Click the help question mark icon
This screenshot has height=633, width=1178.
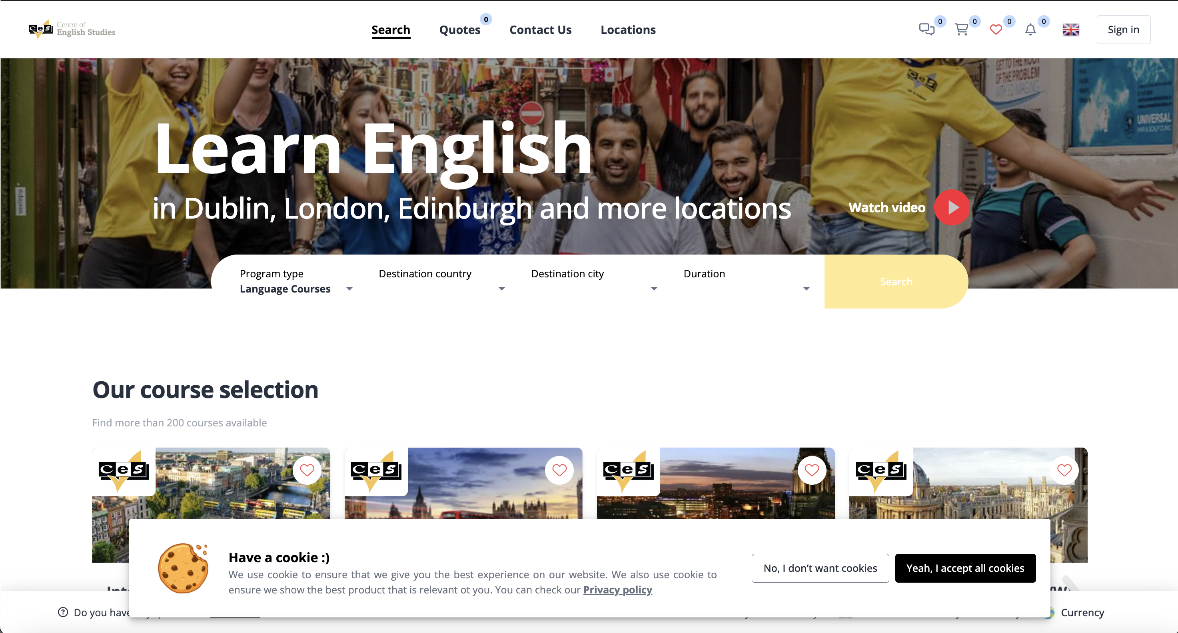tap(63, 612)
